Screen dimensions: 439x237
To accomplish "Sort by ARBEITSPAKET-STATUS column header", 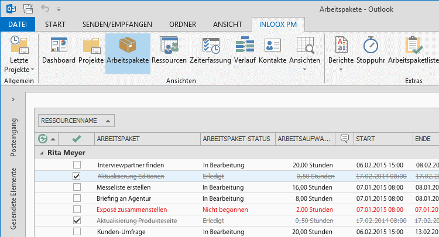I will (x=238, y=139).
